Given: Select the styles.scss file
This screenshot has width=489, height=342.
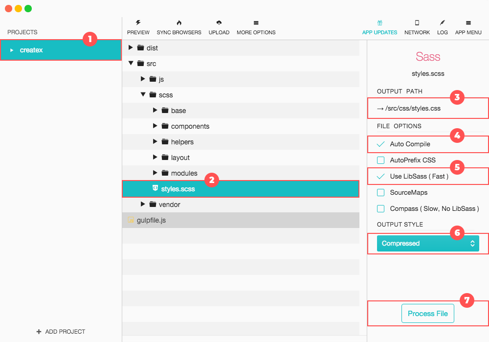Looking at the screenshot, I should point(178,189).
